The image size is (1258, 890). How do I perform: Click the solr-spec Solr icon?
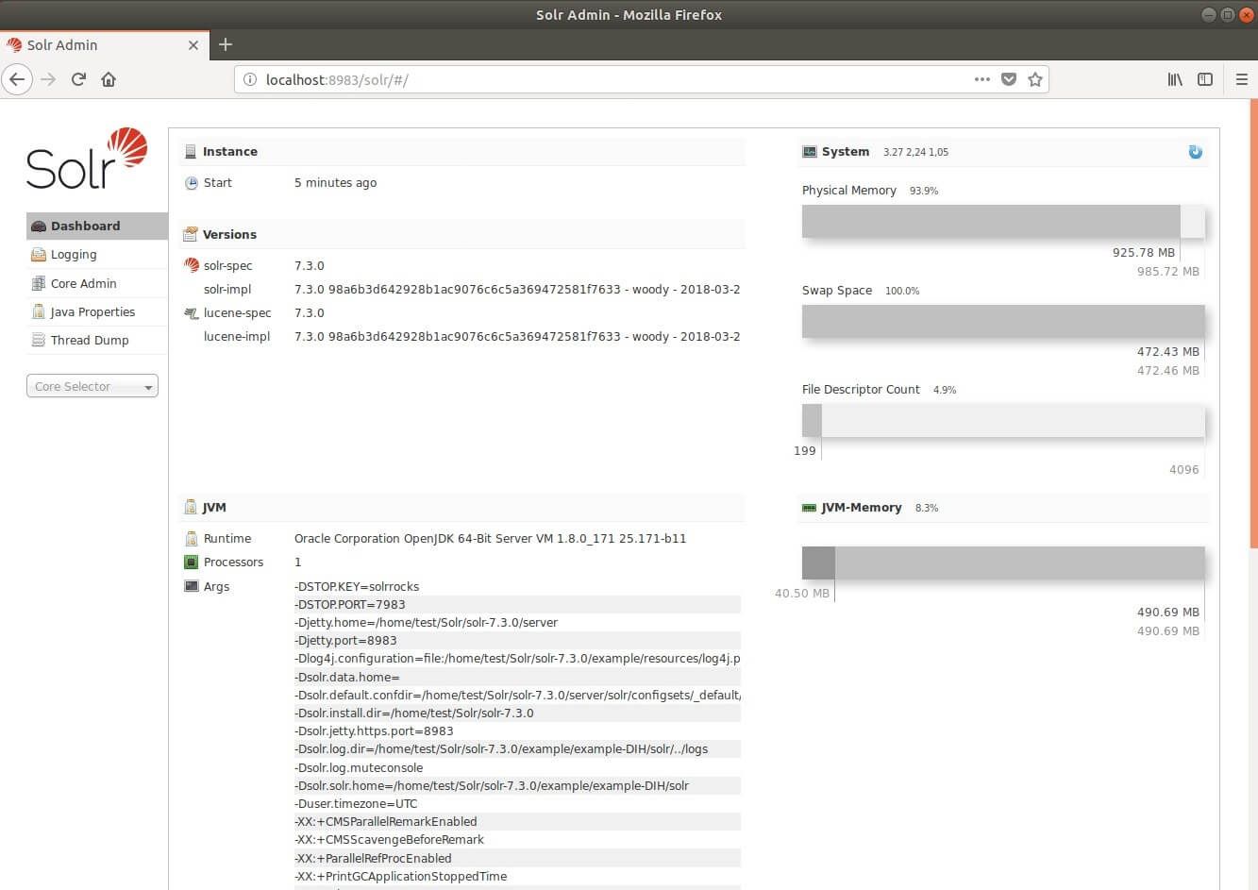click(x=192, y=265)
